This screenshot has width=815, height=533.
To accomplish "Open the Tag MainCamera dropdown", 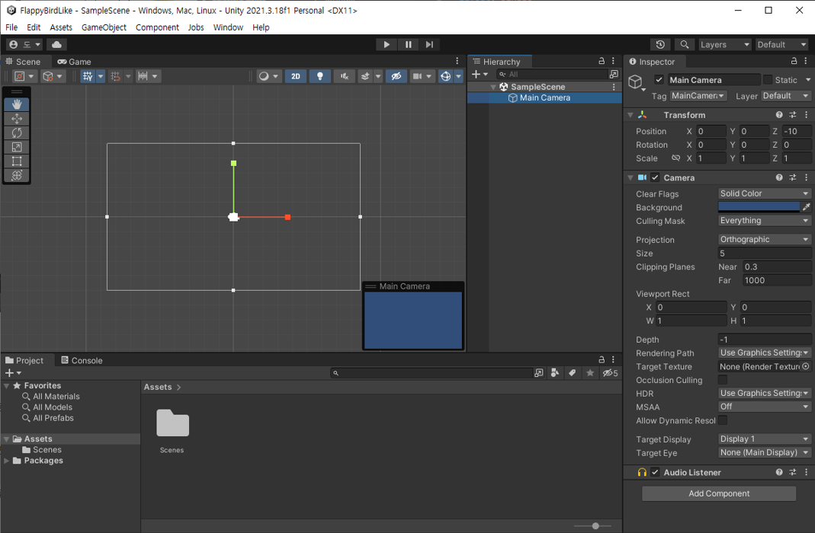I will pos(698,96).
